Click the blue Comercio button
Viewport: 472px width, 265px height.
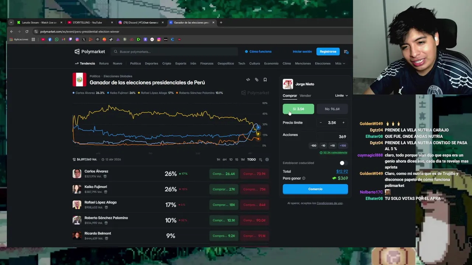315,189
